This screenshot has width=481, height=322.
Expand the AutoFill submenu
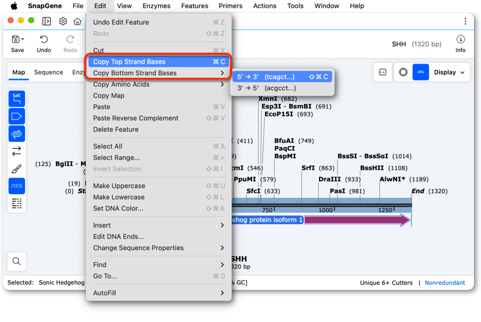(159, 293)
